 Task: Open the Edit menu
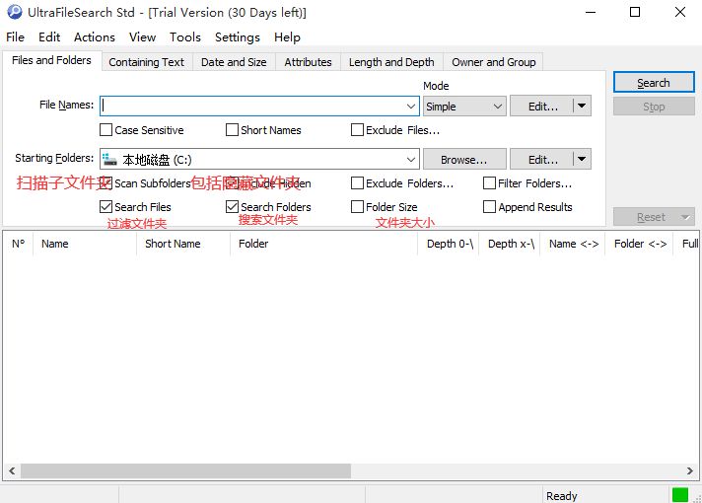49,37
